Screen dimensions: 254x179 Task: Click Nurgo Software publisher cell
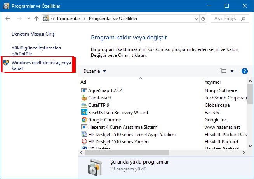point(221,90)
